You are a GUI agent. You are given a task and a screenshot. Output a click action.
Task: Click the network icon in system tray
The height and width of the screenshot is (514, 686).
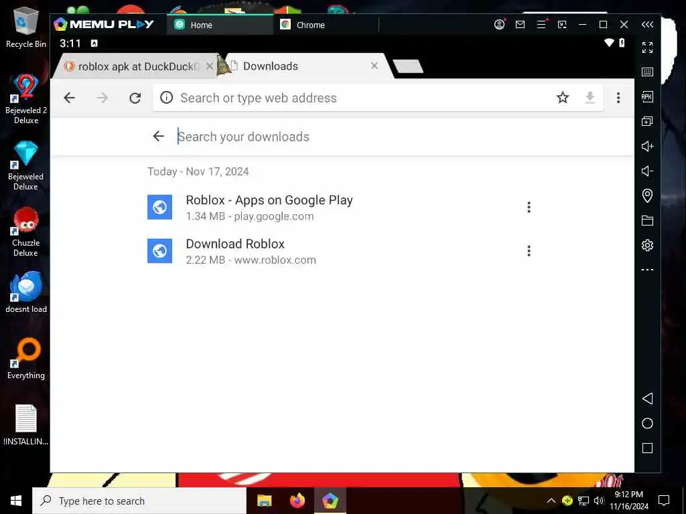[584, 501]
